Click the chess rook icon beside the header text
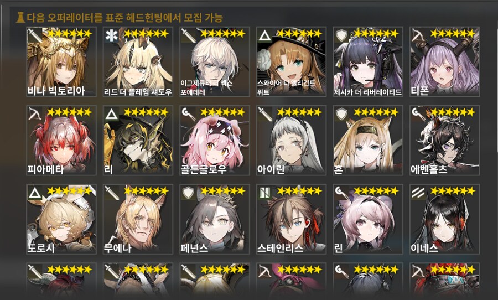498x300 pixels. pyautogui.click(x=20, y=17)
